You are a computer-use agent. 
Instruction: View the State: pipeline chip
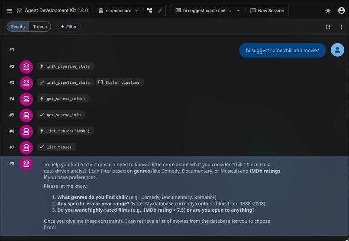120,82
